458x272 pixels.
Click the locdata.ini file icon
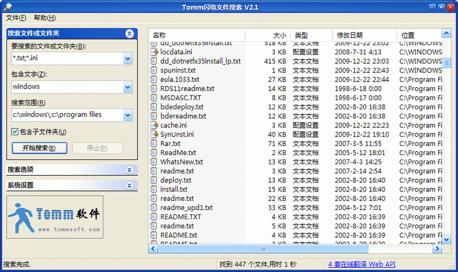(154, 52)
